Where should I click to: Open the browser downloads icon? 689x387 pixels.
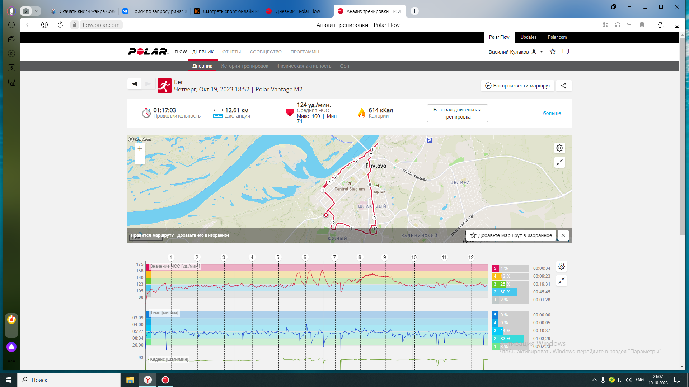pos(677,25)
